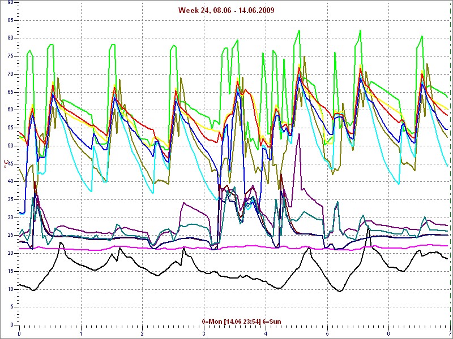Click the "0=Mon [14.06 23:54] 6=Sun" caption
Image resolution: width=453 pixels, height=339 pixels.
pos(242,321)
